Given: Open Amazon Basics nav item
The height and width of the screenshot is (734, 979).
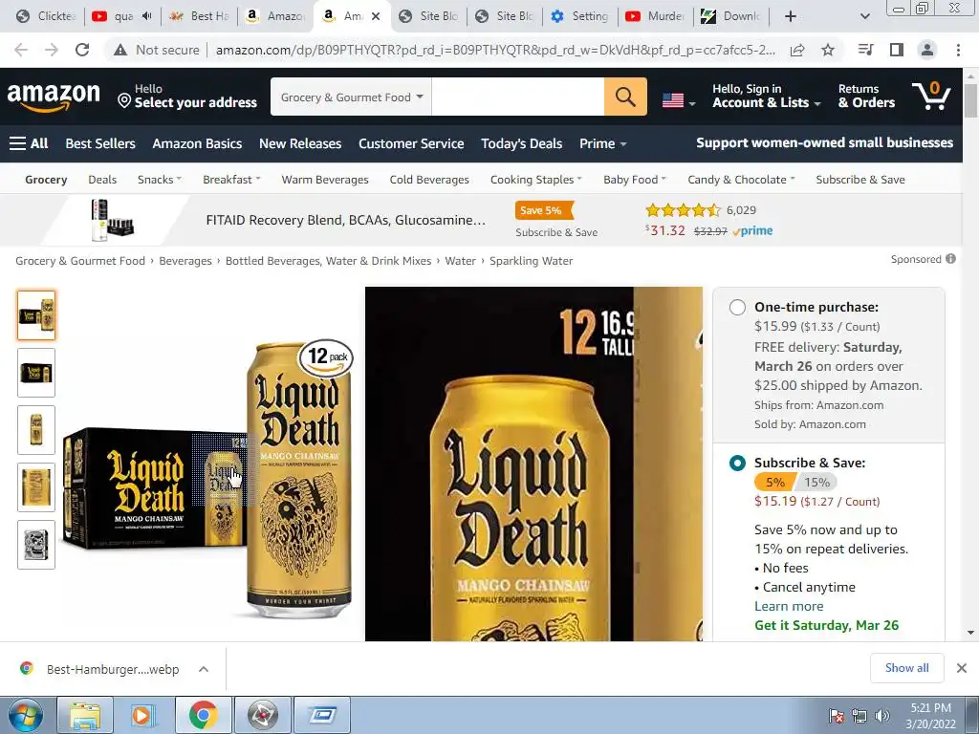Looking at the screenshot, I should click(197, 143).
